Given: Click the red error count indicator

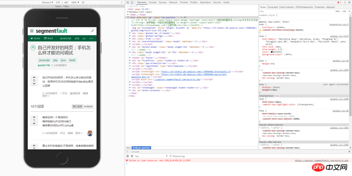Looking at the screenshot, I should pyautogui.click(x=339, y=2).
